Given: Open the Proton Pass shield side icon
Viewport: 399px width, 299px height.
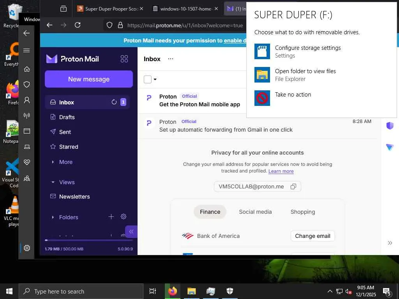Looking at the screenshot, I should [x=390, y=125].
